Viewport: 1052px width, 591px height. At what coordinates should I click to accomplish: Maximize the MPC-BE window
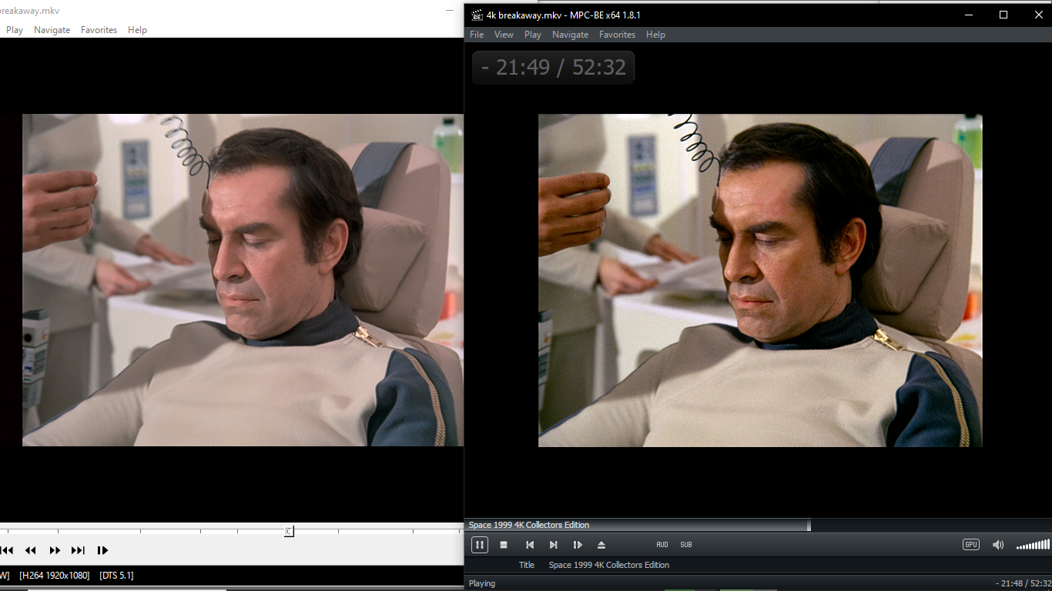click(x=1003, y=15)
